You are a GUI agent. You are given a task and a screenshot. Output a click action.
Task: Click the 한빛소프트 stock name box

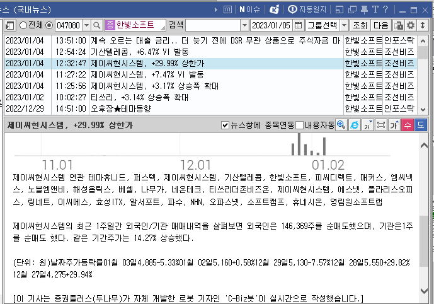point(135,25)
